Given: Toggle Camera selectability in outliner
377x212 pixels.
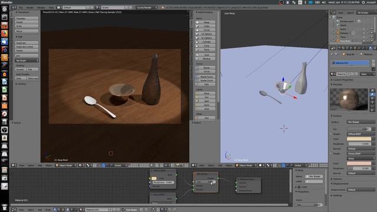Looking at the screenshot, I should (368, 33).
